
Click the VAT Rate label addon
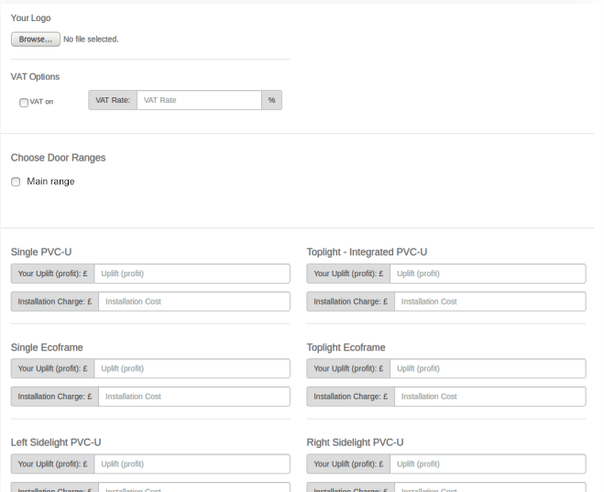113,100
